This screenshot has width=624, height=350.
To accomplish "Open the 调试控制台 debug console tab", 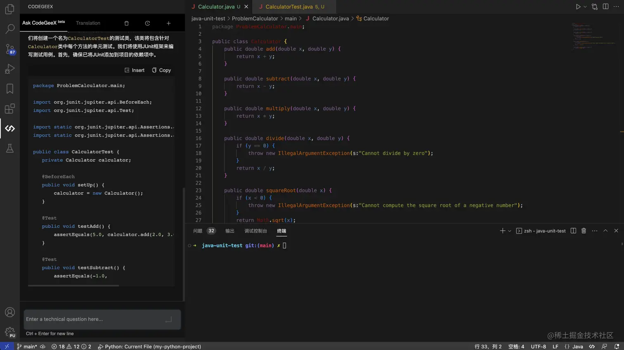I will 256,231.
